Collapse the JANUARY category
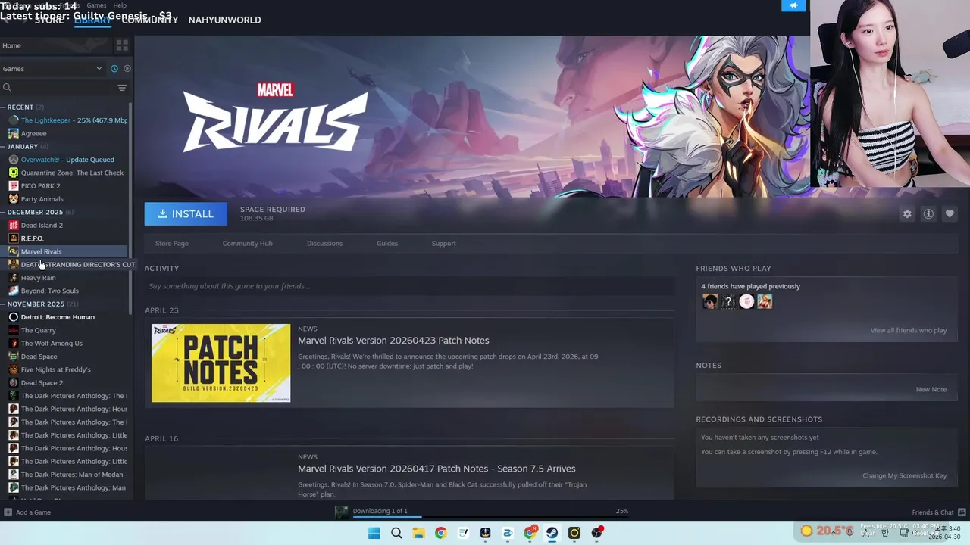 (x=3, y=147)
